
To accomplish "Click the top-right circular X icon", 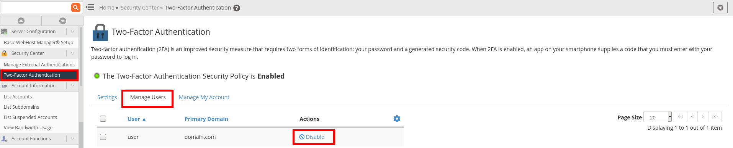I will tap(720, 8).
